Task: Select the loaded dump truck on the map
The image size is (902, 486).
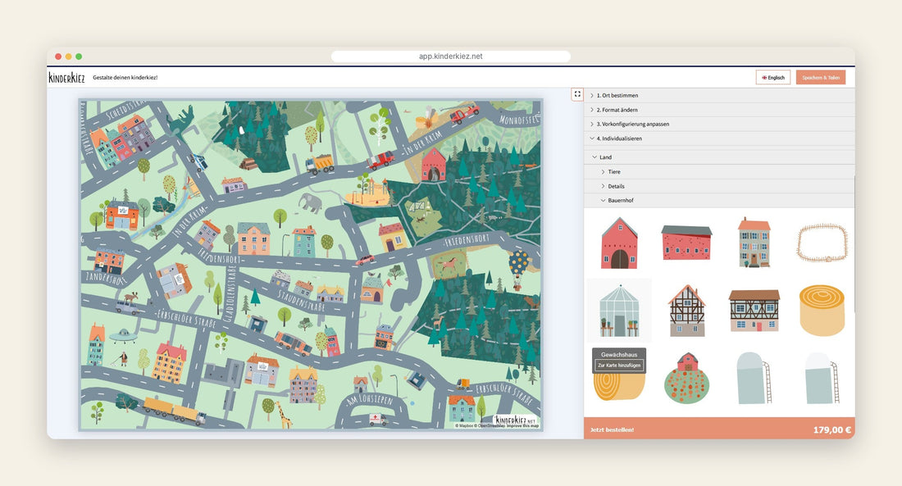Action: 319,164
